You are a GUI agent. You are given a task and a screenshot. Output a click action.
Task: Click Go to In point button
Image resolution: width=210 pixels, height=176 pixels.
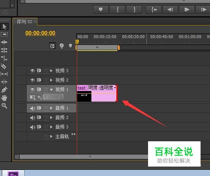[154, 9]
